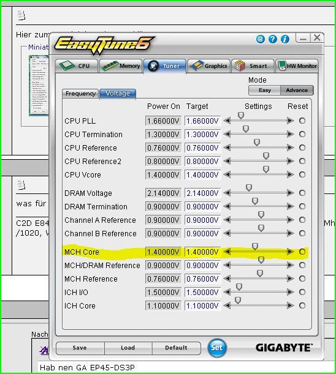Click the Load button
The image size is (336, 374).
tap(128, 348)
